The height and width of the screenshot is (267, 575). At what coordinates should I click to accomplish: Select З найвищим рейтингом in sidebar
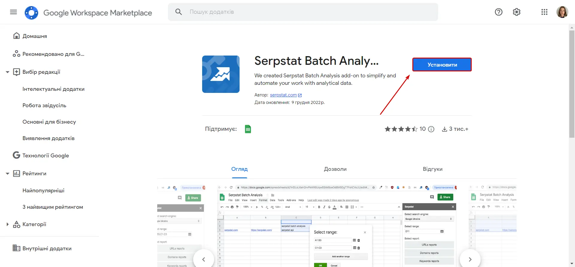(x=53, y=207)
